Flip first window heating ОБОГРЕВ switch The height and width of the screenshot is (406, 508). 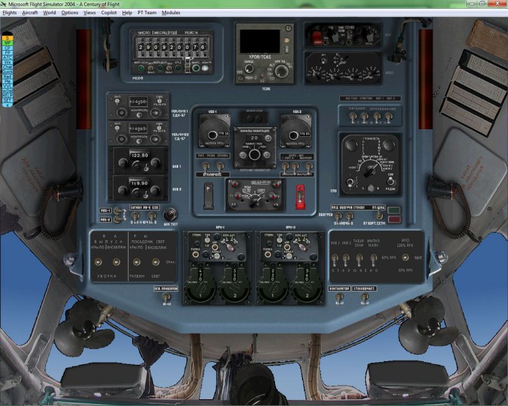337,217
